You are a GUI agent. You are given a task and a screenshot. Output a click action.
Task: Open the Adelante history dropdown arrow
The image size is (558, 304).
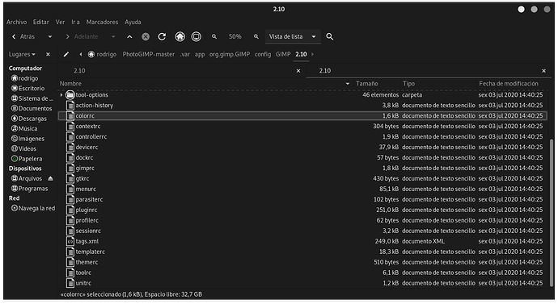(x=113, y=36)
